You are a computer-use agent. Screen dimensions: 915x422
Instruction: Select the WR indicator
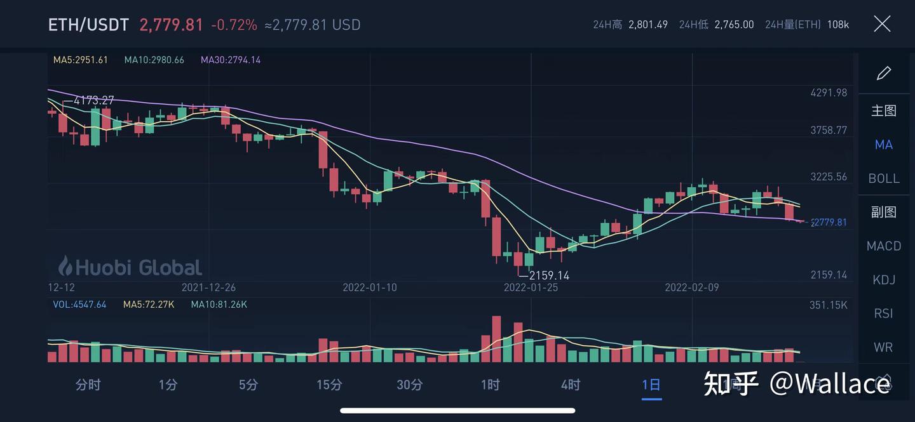[883, 346]
